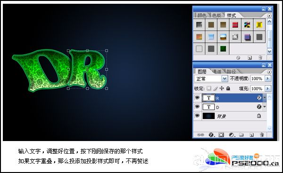Click the new layer group icon
Image resolution: width=283 pixels, height=173 pixels.
tap(241, 135)
